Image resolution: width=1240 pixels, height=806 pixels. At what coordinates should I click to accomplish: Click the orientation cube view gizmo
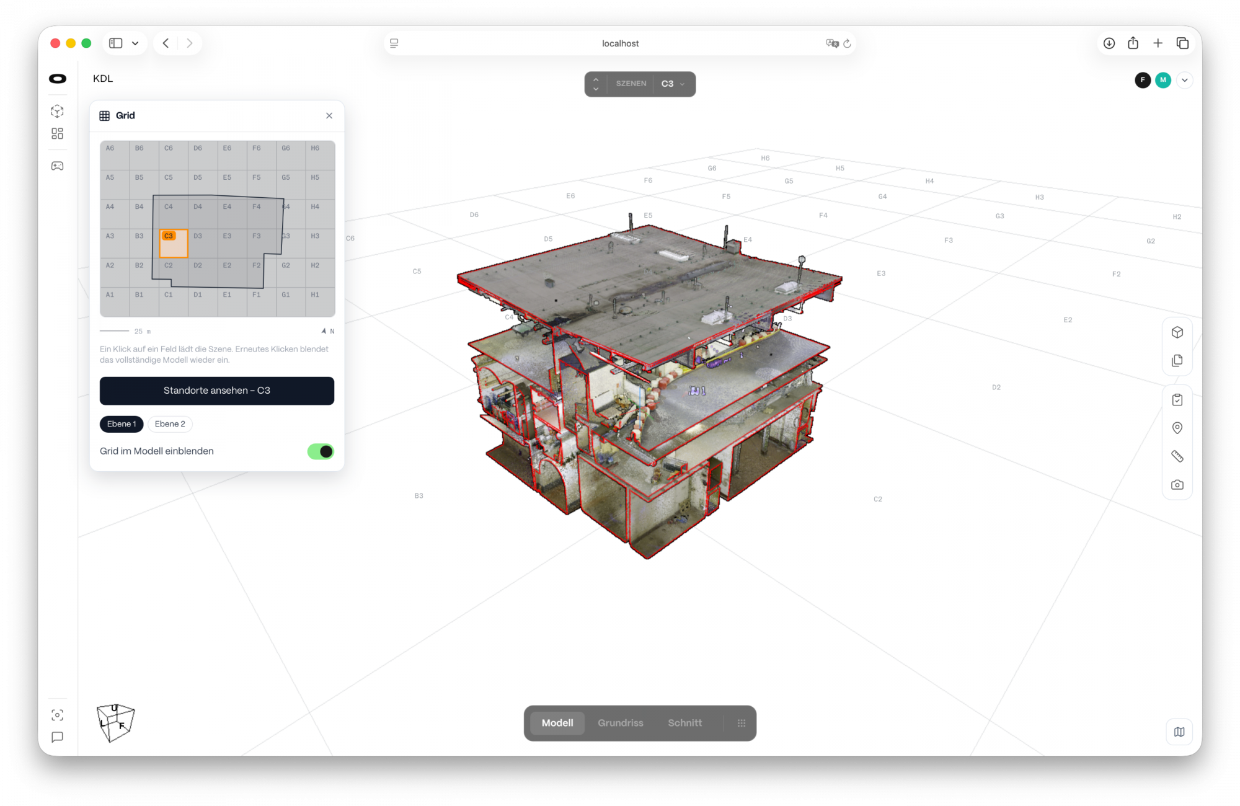(x=115, y=723)
